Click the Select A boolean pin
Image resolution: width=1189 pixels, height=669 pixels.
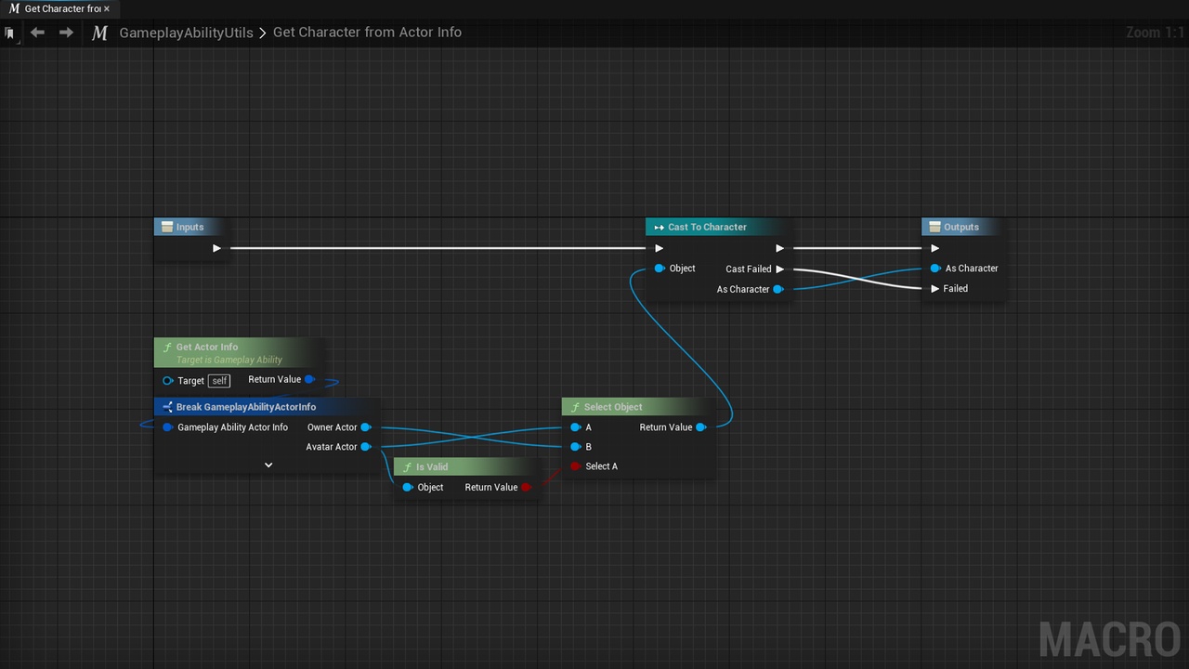575,466
